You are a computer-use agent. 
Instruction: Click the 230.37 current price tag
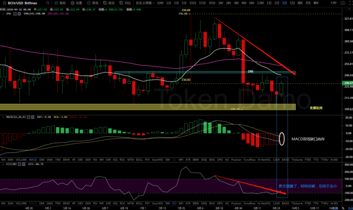pos(347,83)
